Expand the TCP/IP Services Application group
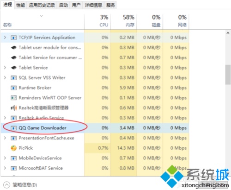231x190 pixels. (5, 38)
